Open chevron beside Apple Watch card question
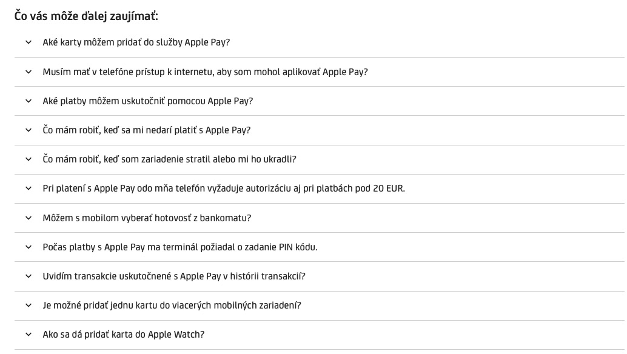Viewport: 627px width, 354px height. point(28,334)
